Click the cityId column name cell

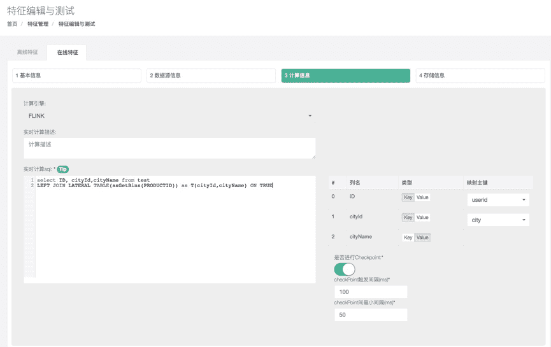pyautogui.click(x=356, y=216)
